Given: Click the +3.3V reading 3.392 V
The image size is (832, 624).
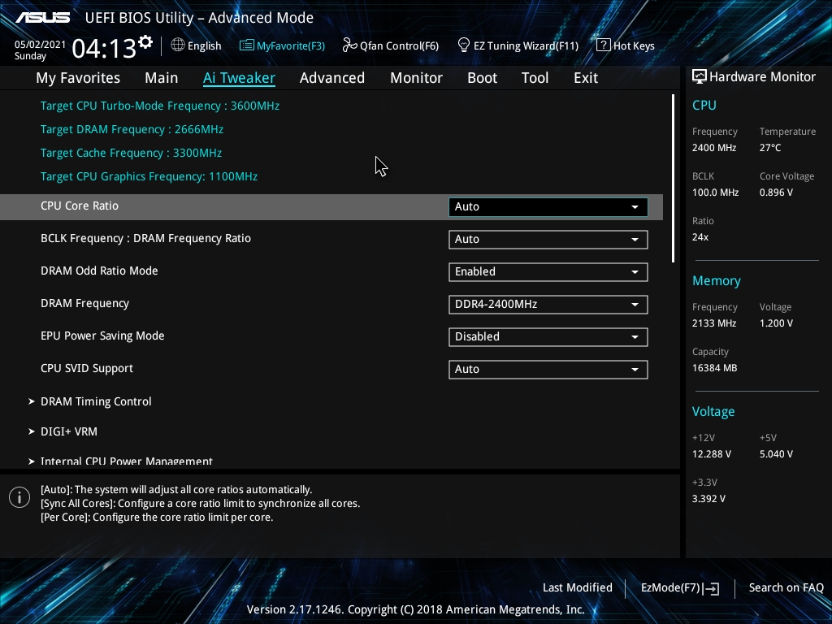Looking at the screenshot, I should pyautogui.click(x=708, y=499).
